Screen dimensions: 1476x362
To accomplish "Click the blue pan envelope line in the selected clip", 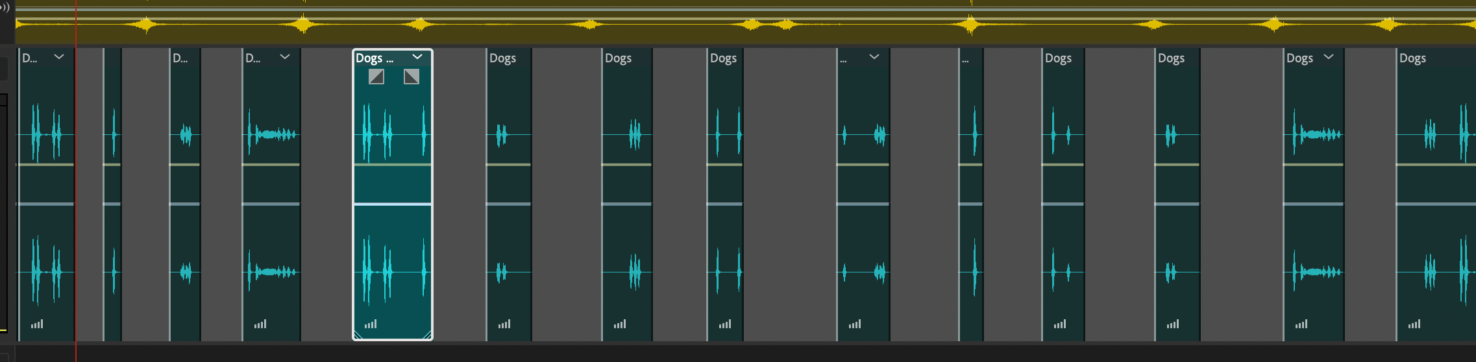I will 393,204.
